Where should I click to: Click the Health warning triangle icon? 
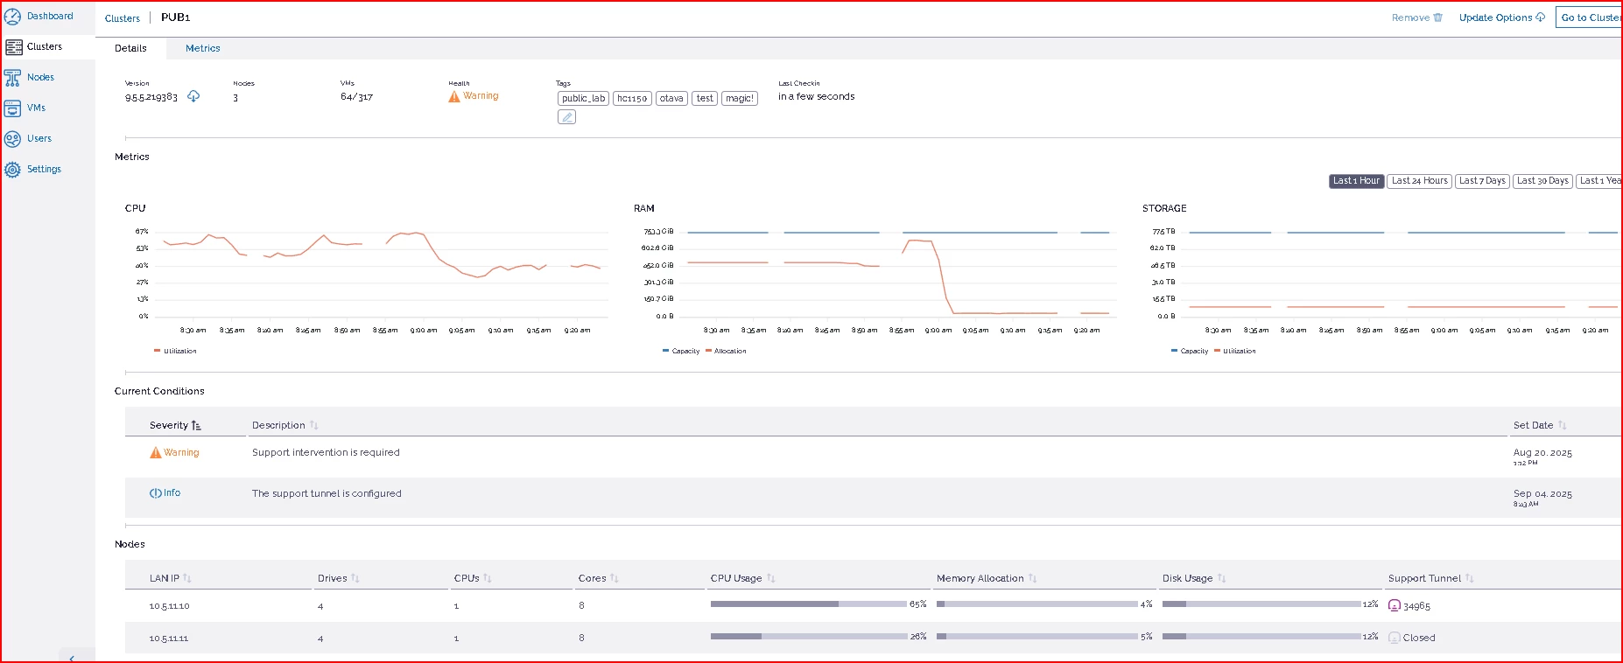[x=454, y=96]
